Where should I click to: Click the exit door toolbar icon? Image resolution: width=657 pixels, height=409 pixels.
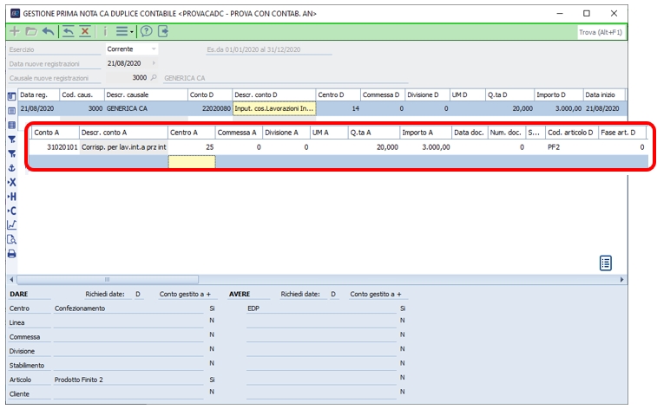pos(163,31)
